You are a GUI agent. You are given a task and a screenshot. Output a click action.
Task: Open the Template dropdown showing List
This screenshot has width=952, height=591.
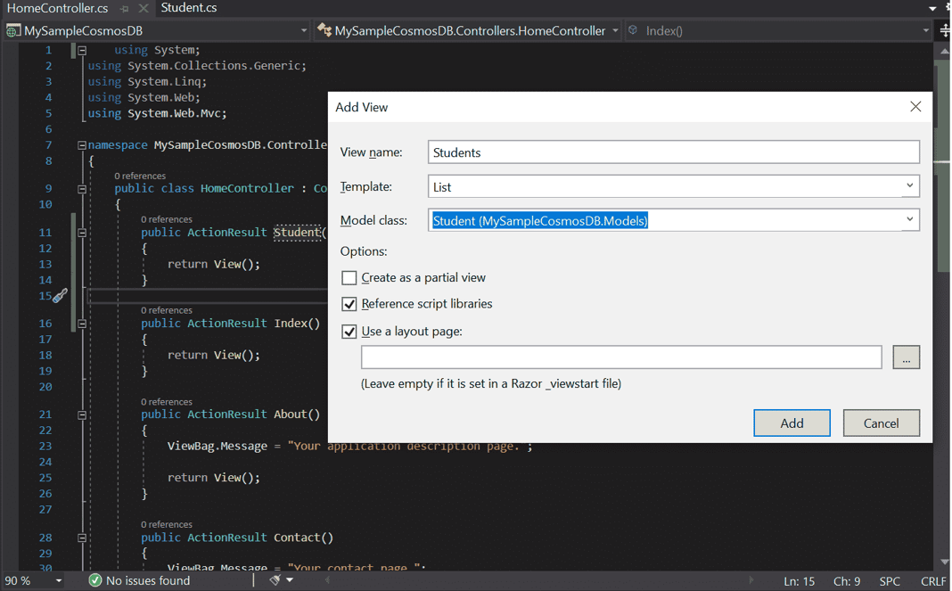[x=910, y=185]
